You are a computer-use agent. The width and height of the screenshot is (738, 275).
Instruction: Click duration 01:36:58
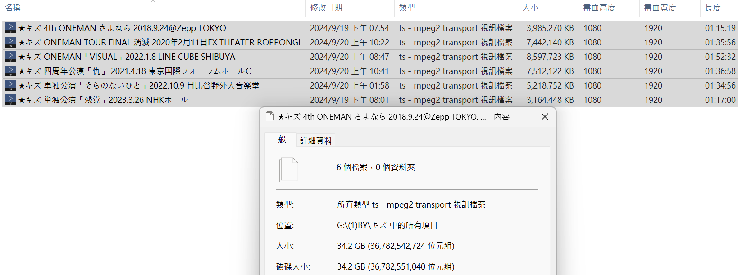(720, 71)
